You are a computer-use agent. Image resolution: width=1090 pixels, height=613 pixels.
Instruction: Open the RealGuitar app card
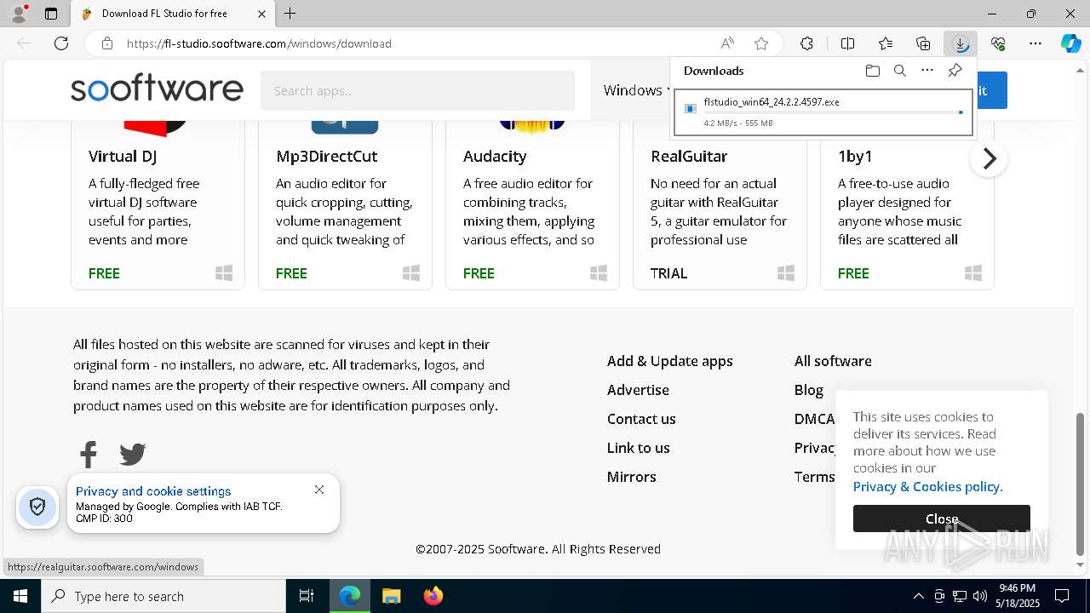[x=720, y=204]
